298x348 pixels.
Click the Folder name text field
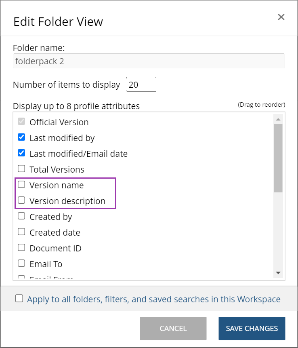149,61
